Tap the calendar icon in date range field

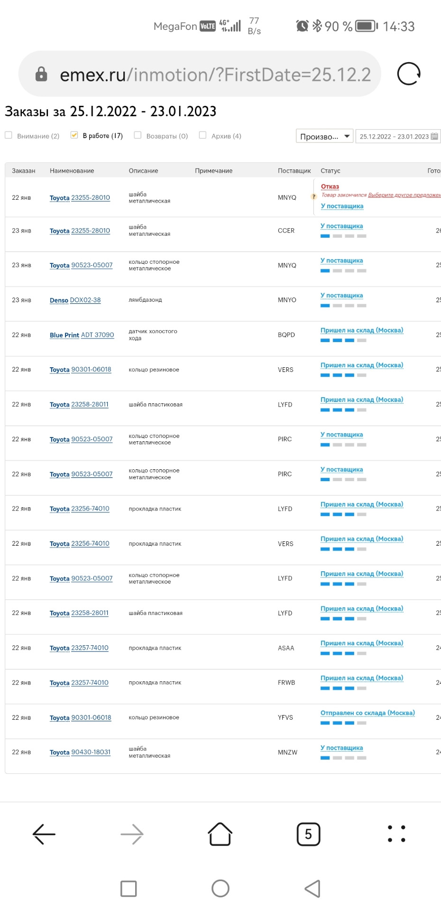tap(434, 136)
